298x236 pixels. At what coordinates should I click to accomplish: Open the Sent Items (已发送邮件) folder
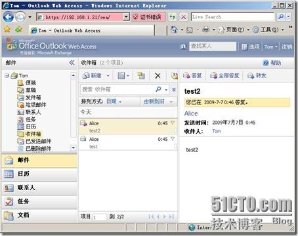point(34,141)
